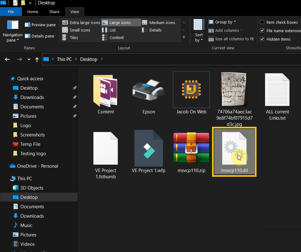Navigate back using the back arrow
The image size is (301, 252).
7,59
